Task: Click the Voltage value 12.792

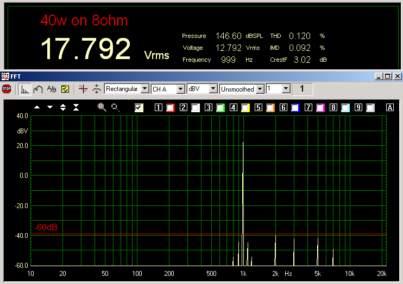Action: click(229, 48)
